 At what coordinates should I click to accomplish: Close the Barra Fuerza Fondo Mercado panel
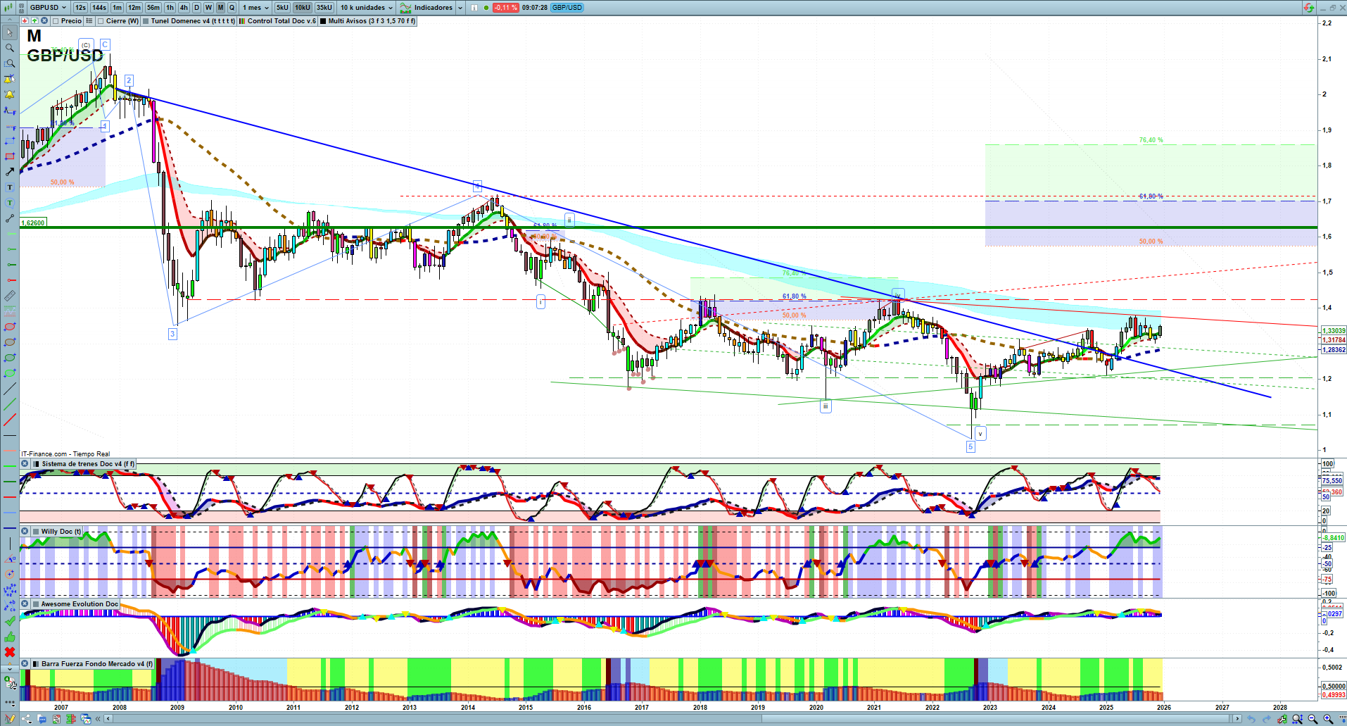25,664
